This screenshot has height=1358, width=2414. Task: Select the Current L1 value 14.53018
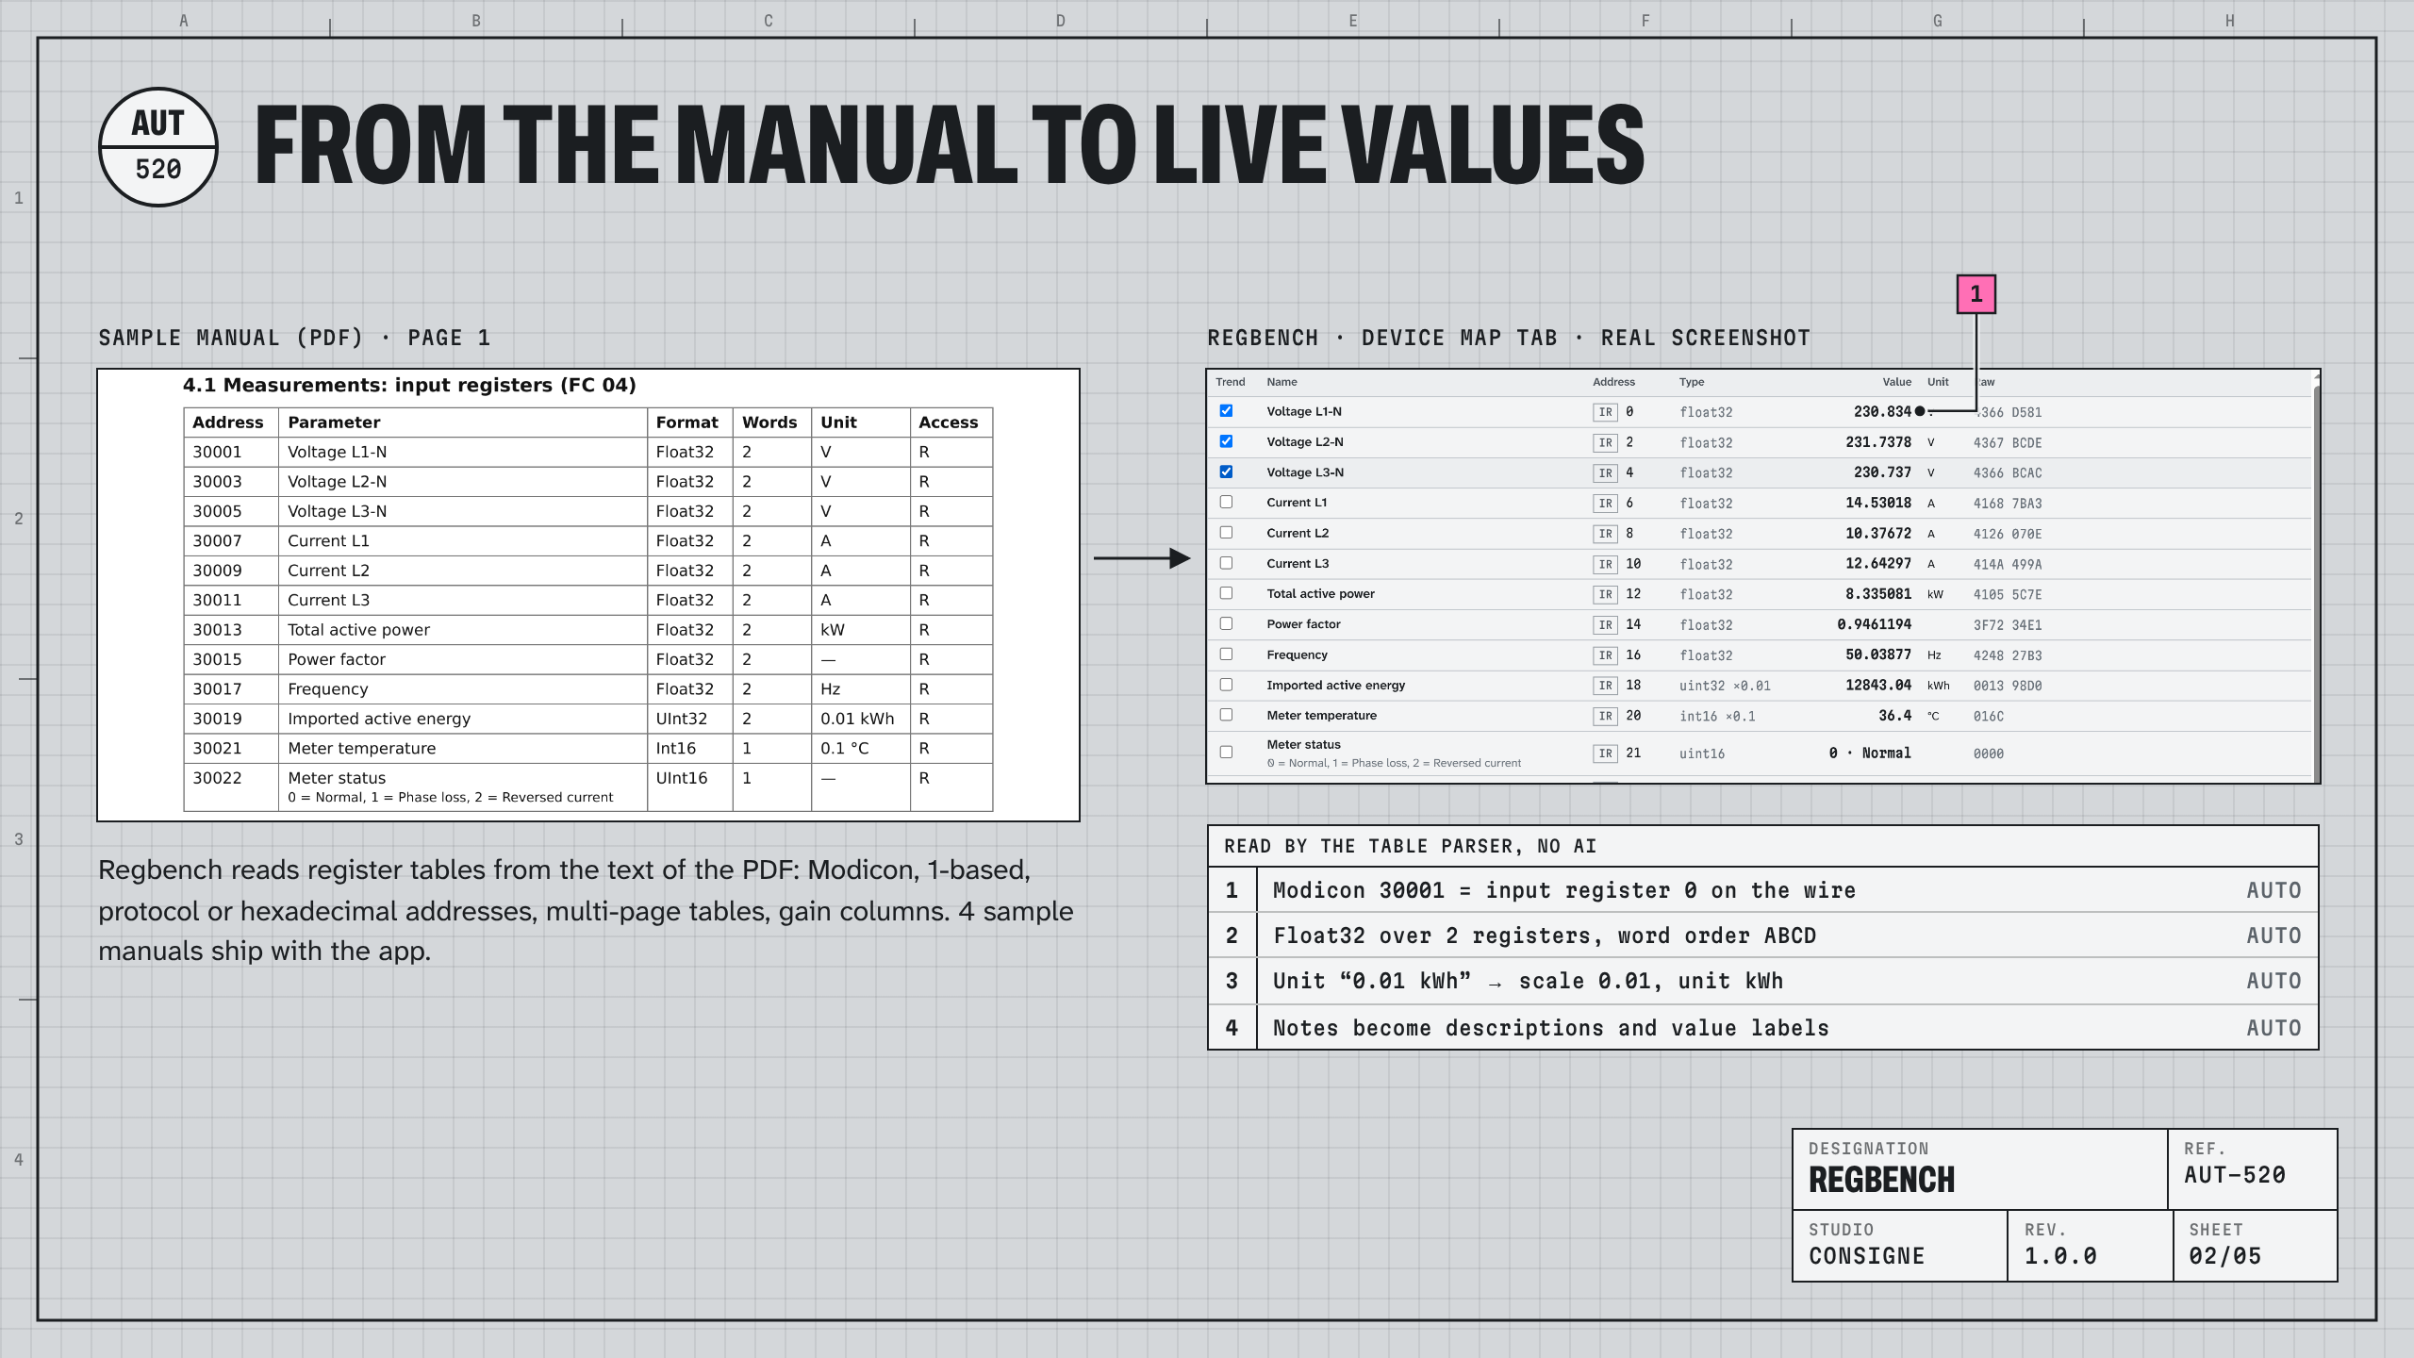(x=1878, y=503)
